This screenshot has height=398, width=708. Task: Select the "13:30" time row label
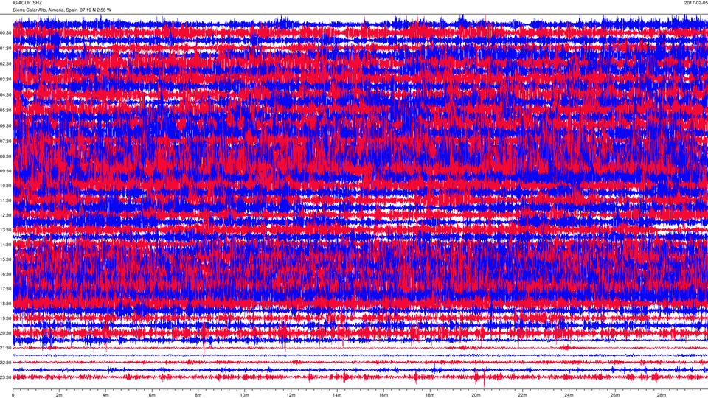click(6, 230)
